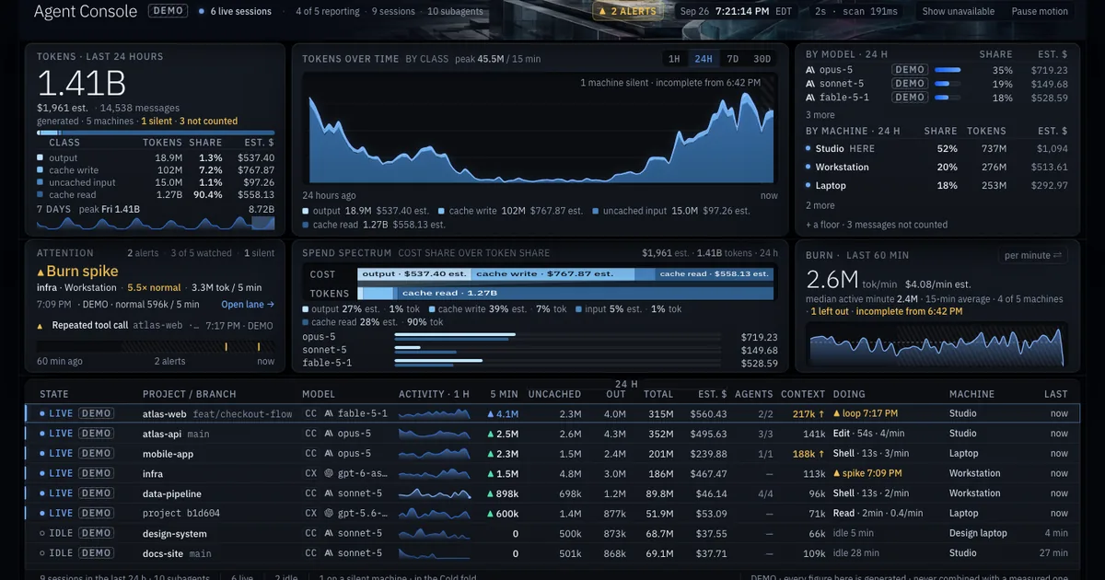Screen dimensions: 1105x580
Task: Click the 4/4 agents value for data-pipeline
Action: pos(765,493)
